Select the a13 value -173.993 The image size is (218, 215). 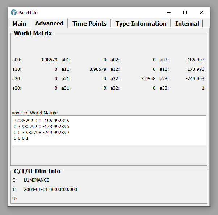tap(195, 69)
